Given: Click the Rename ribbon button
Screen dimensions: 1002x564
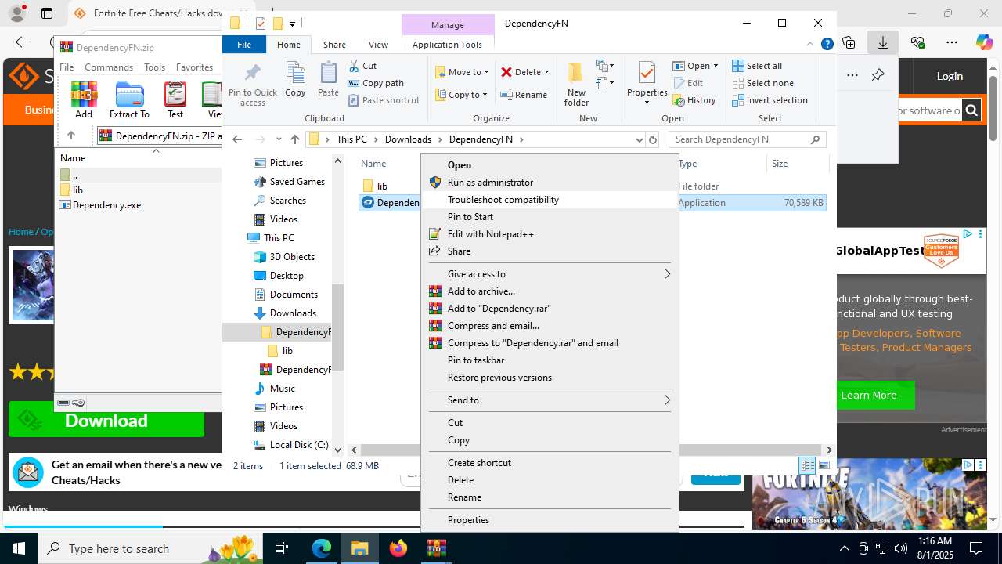Looking at the screenshot, I should 524,95.
